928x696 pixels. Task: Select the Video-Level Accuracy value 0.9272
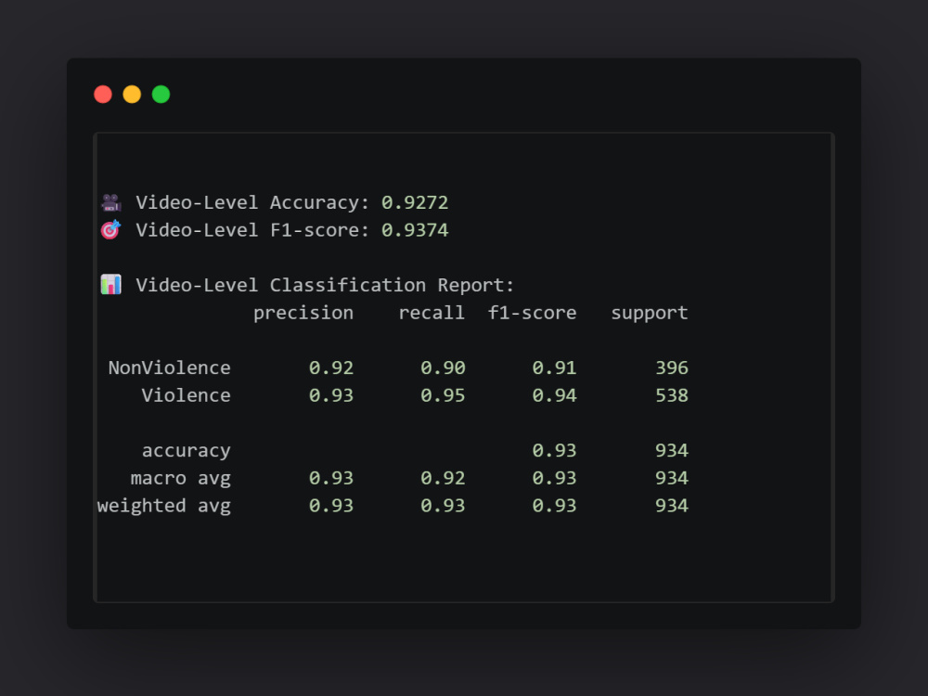pyautogui.click(x=415, y=202)
